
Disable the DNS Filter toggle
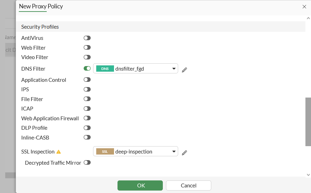pos(87,69)
